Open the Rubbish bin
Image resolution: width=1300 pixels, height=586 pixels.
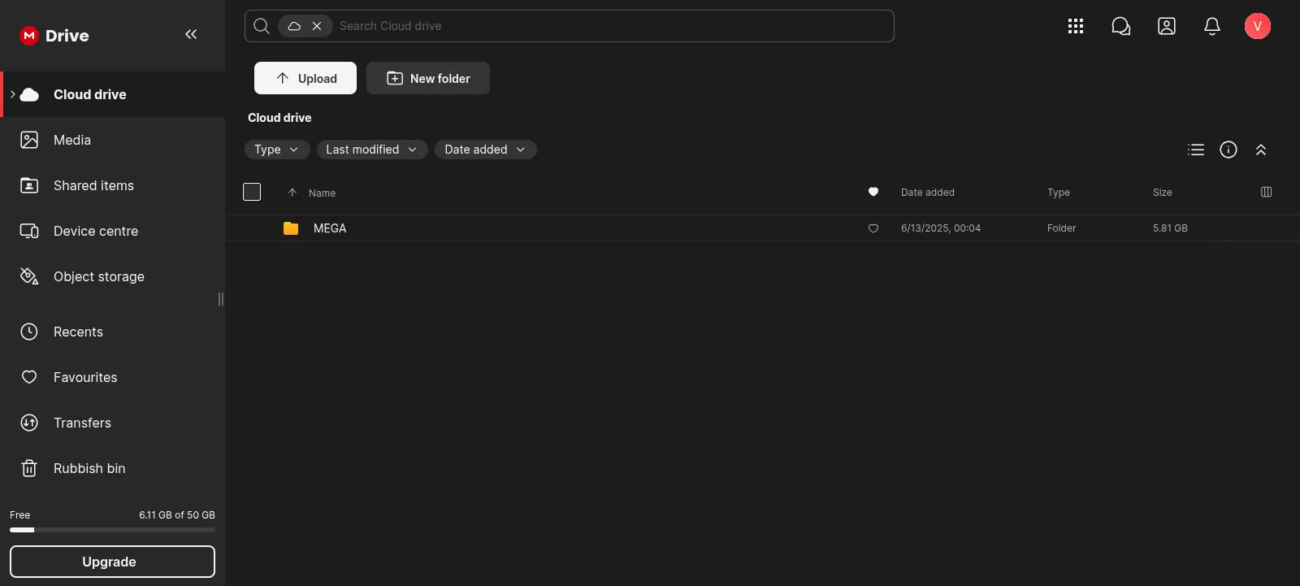[113, 468]
